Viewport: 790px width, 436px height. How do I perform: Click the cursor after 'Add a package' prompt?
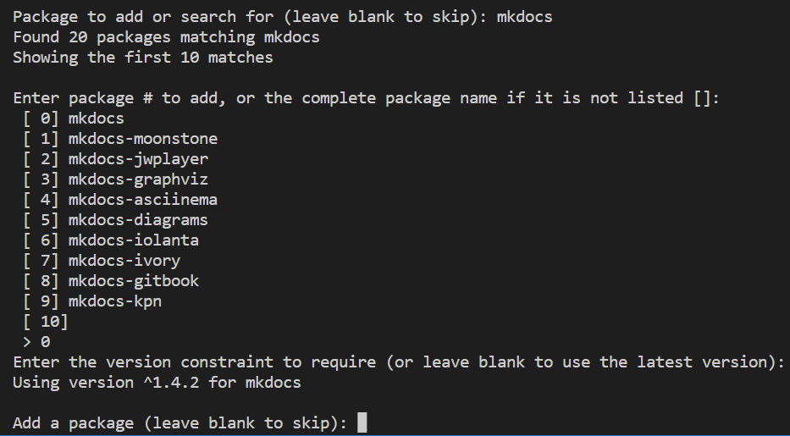tap(362, 422)
